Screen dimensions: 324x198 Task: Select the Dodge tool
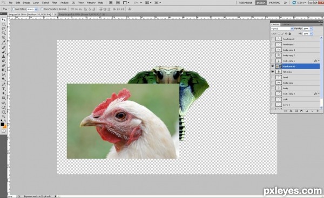tap(4, 79)
